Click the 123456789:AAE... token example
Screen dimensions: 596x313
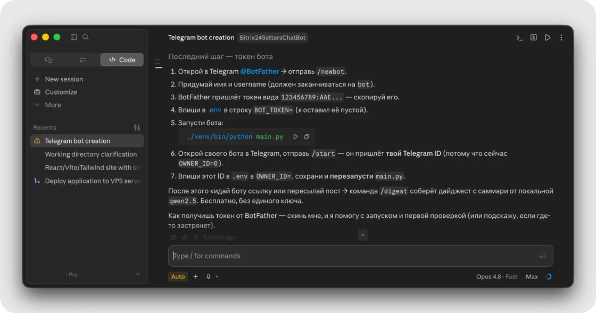pos(312,97)
